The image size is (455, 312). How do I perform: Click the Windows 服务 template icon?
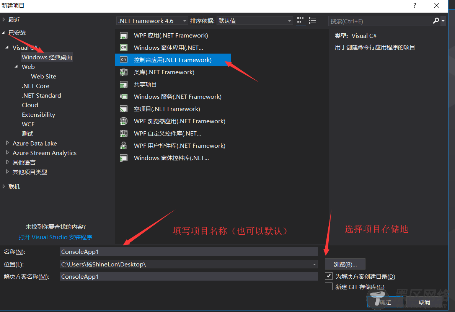point(124,96)
